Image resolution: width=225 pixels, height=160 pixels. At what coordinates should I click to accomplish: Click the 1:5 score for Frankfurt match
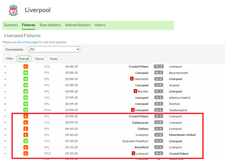point(158,141)
